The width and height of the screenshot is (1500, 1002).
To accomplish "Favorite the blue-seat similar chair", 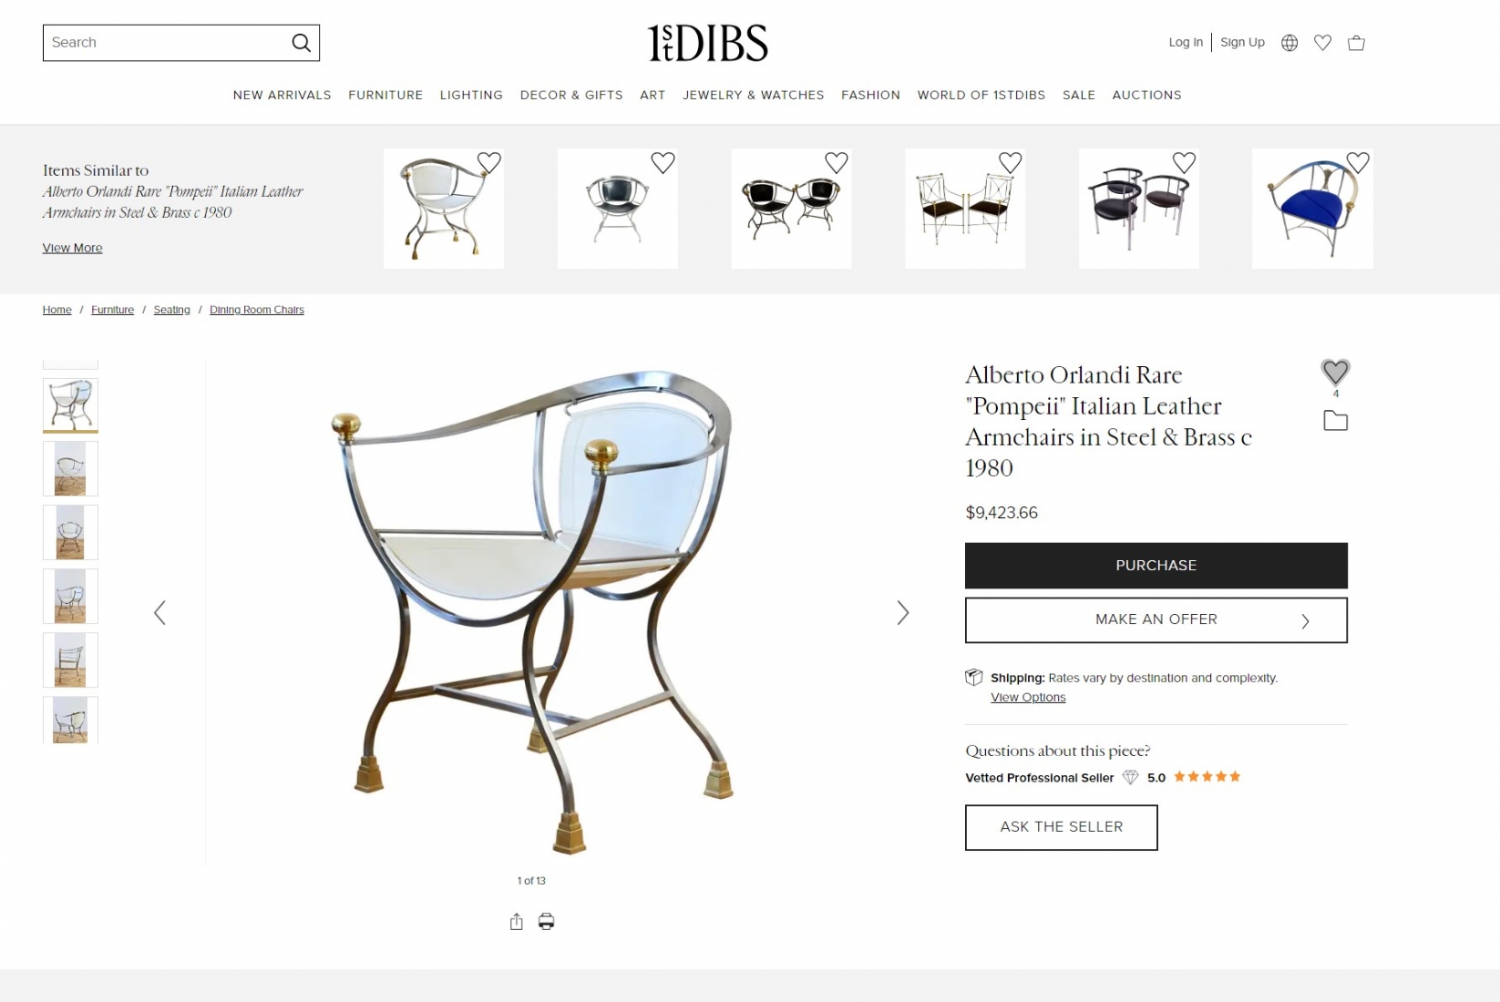I will point(1358,163).
